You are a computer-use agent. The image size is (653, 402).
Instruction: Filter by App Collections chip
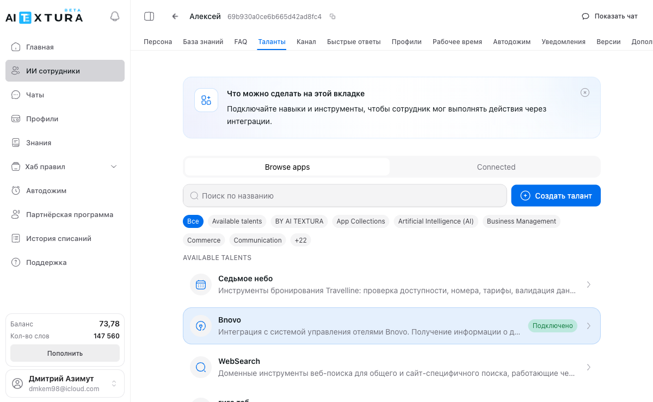pos(361,221)
